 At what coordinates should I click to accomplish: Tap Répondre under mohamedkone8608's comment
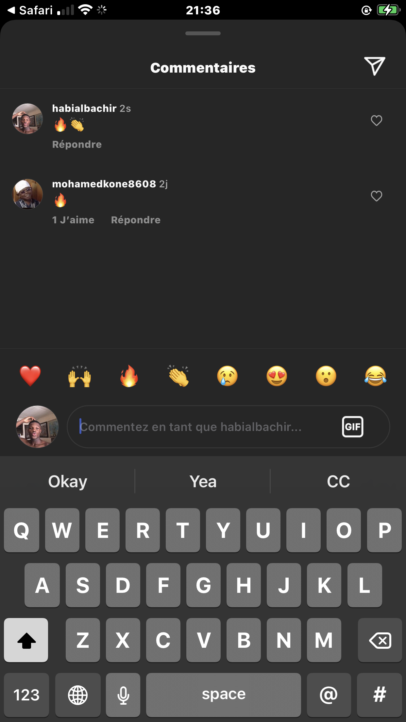pos(136,220)
